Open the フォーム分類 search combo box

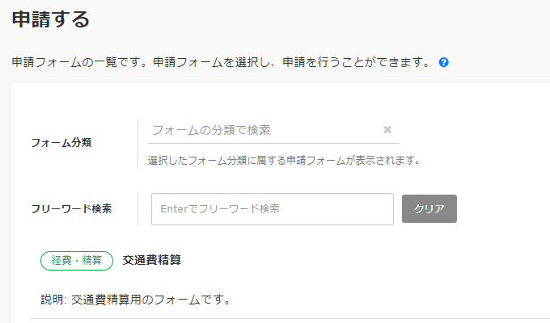point(263,130)
